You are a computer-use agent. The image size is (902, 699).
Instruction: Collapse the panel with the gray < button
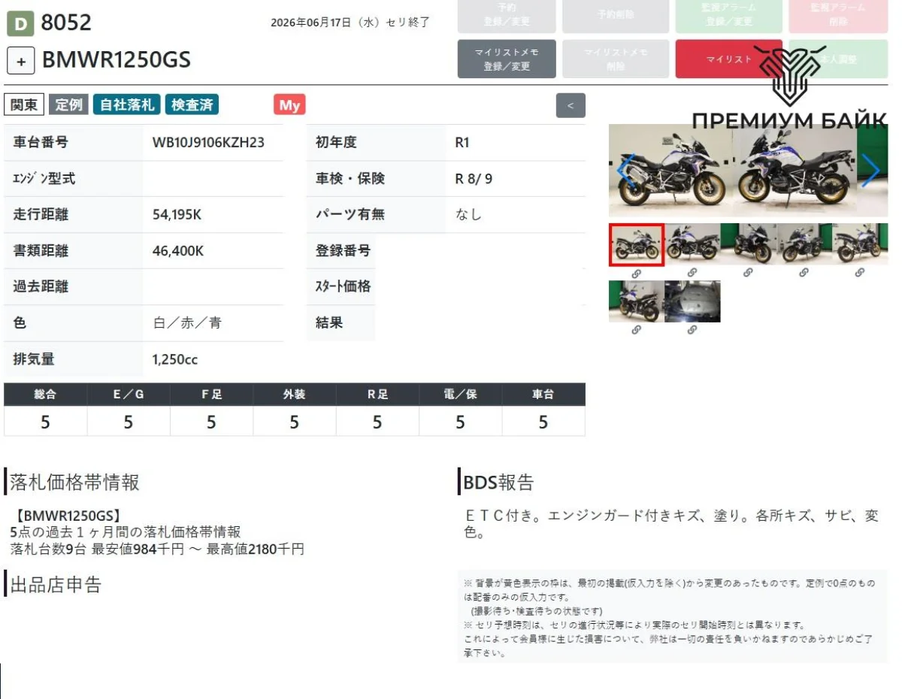(x=571, y=105)
